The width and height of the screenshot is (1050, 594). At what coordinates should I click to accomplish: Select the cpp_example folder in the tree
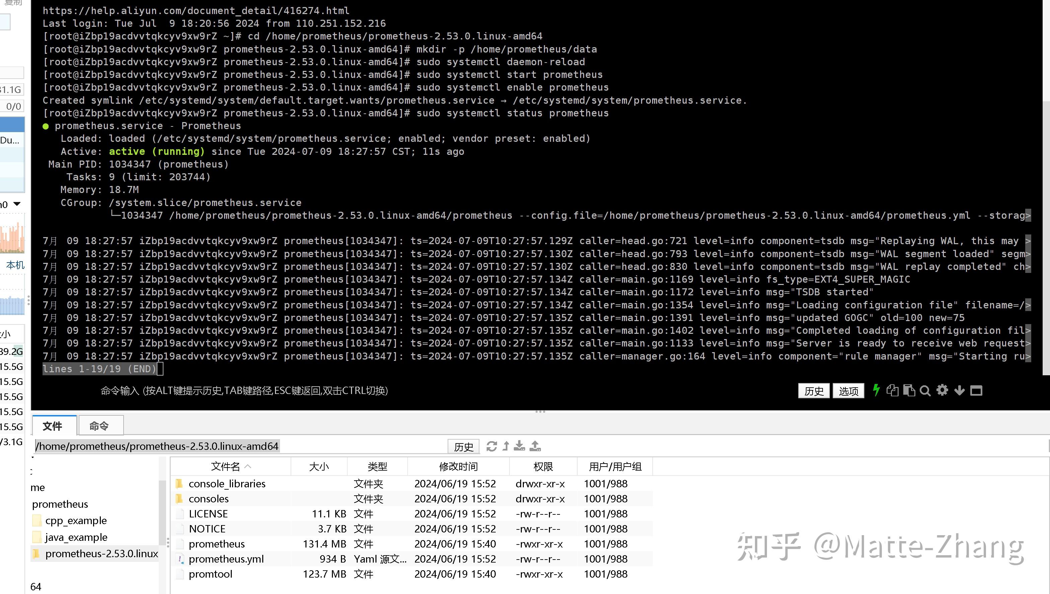[x=76, y=520]
